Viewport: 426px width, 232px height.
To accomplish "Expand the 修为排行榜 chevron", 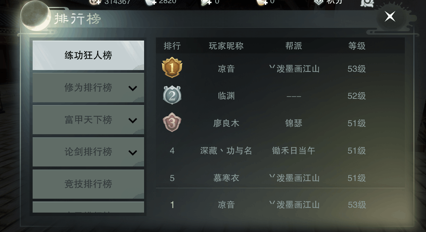I will (x=133, y=88).
